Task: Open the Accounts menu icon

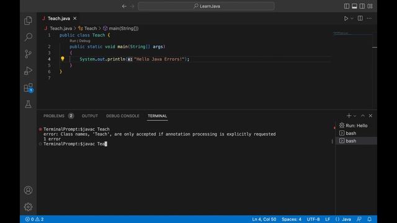Action: pos(28,190)
